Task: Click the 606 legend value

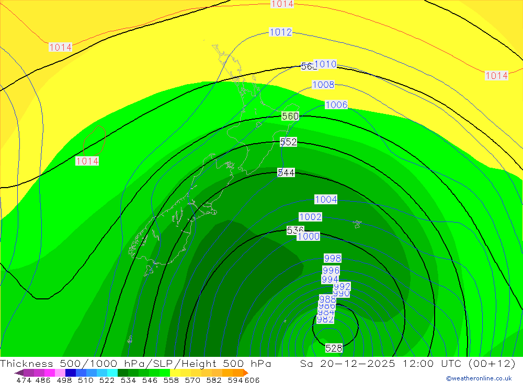Action: pos(252,380)
